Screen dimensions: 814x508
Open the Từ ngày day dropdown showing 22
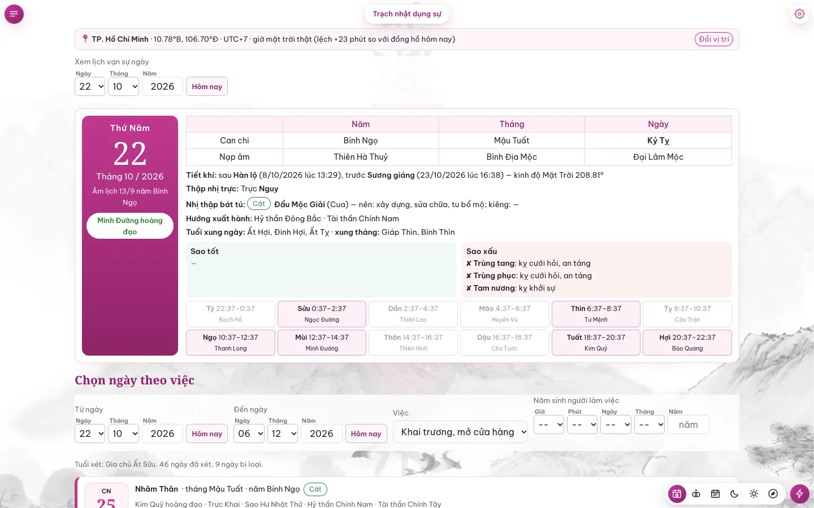click(90, 433)
